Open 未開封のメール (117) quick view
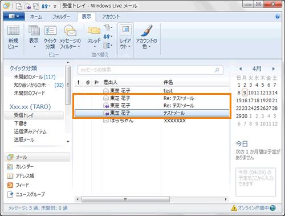Image resolution: width=285 pixels, height=216 pixels. pos(35,77)
